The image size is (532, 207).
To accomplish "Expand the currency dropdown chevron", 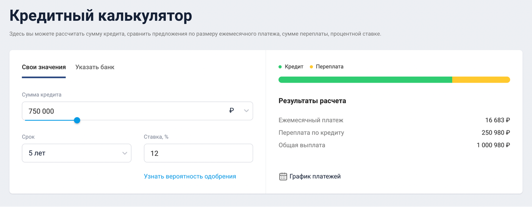I will point(246,111).
